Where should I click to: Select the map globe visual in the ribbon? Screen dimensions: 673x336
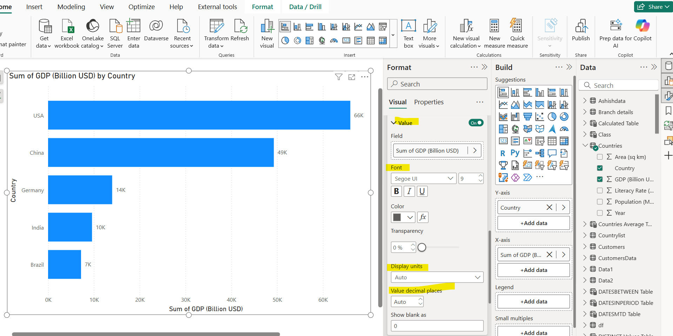(321, 40)
